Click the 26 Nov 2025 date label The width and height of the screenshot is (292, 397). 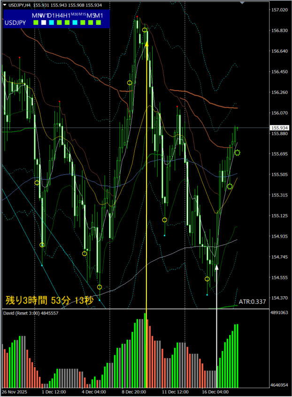pyautogui.click(x=15, y=392)
